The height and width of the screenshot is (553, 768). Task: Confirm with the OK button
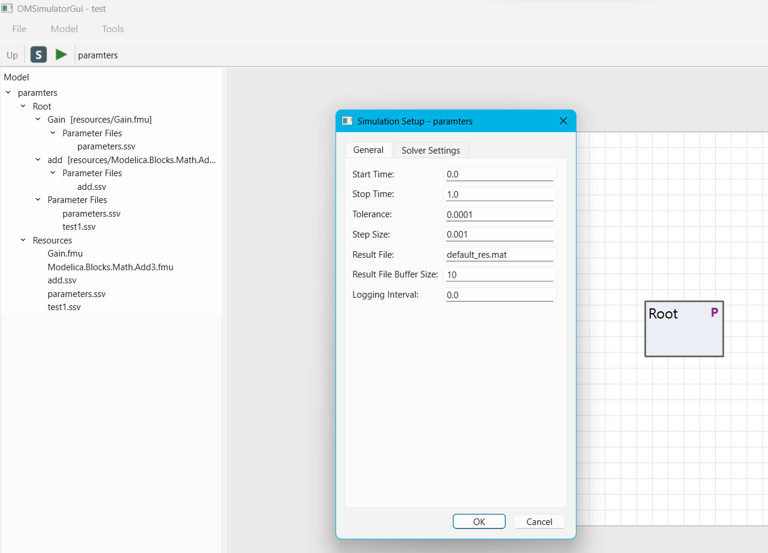coord(479,521)
